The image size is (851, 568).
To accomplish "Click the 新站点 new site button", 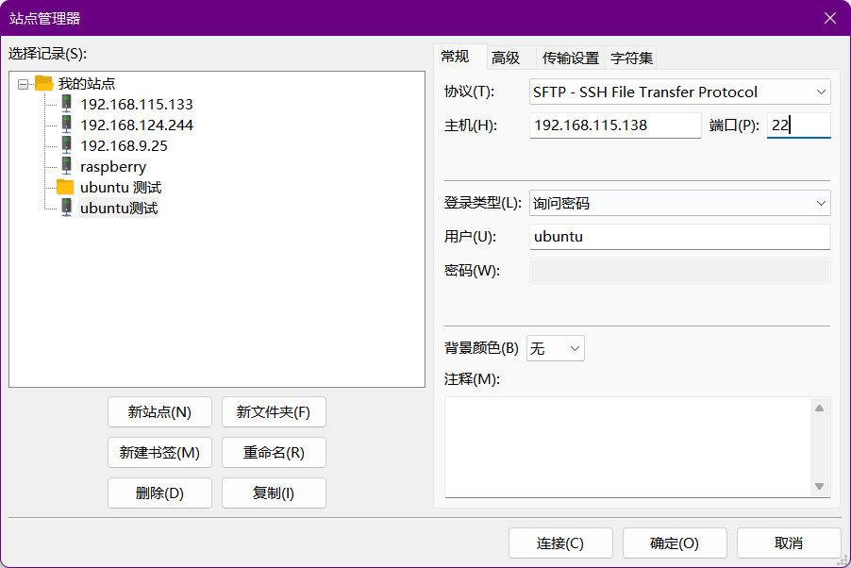I will click(159, 411).
